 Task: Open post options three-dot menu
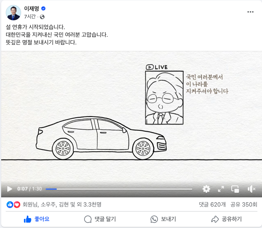[250, 12]
